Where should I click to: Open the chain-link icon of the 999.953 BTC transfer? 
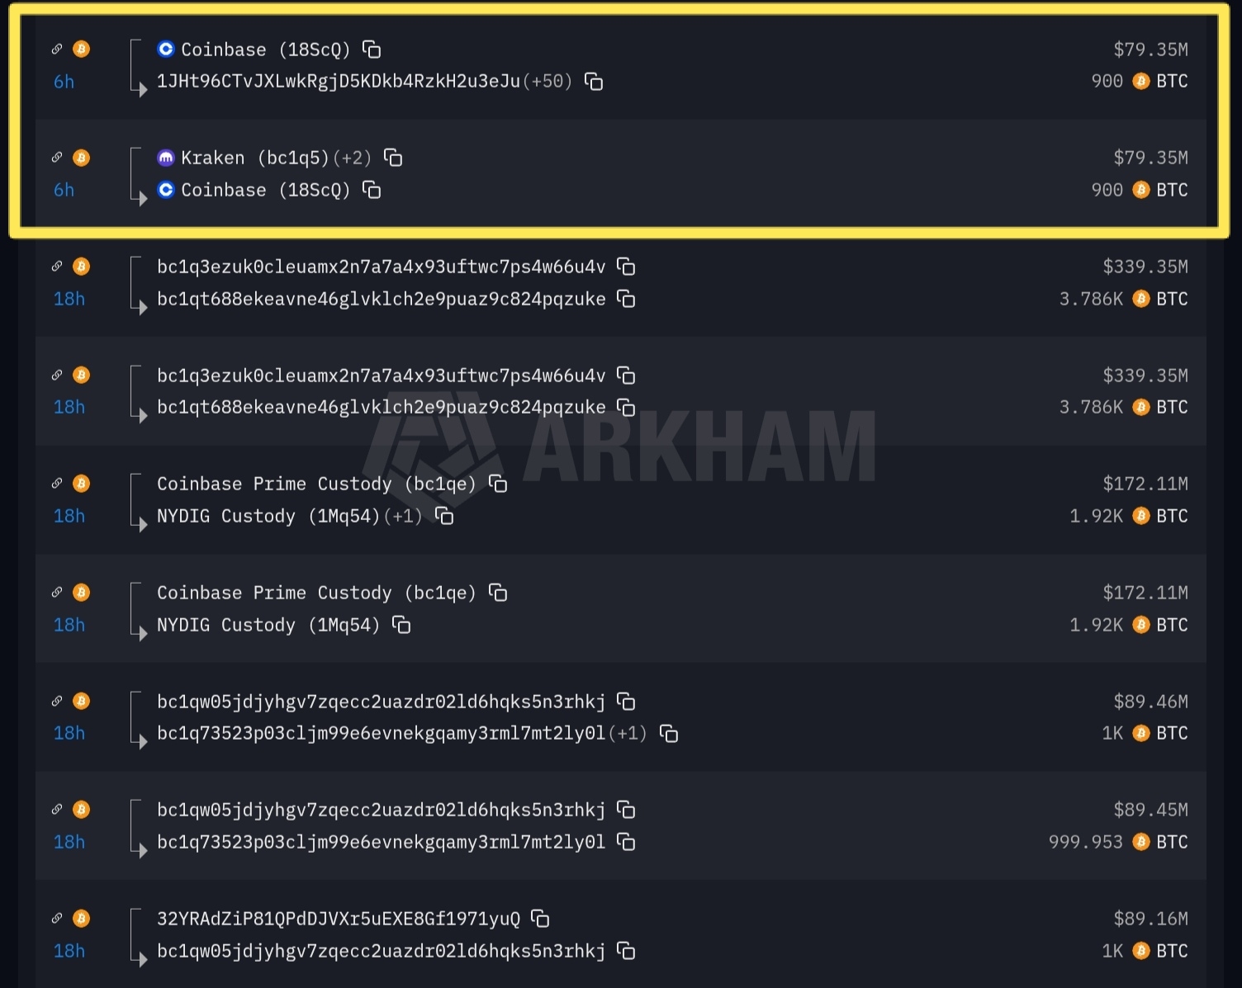57,810
